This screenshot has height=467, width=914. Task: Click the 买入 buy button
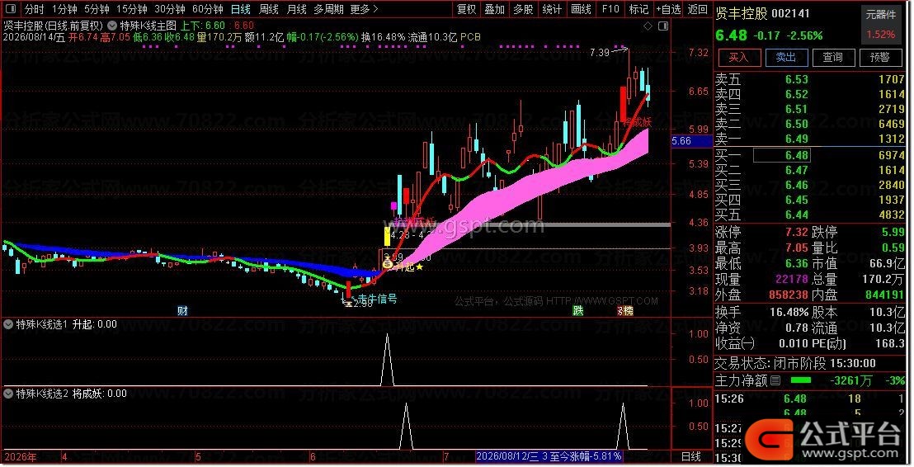(738, 57)
